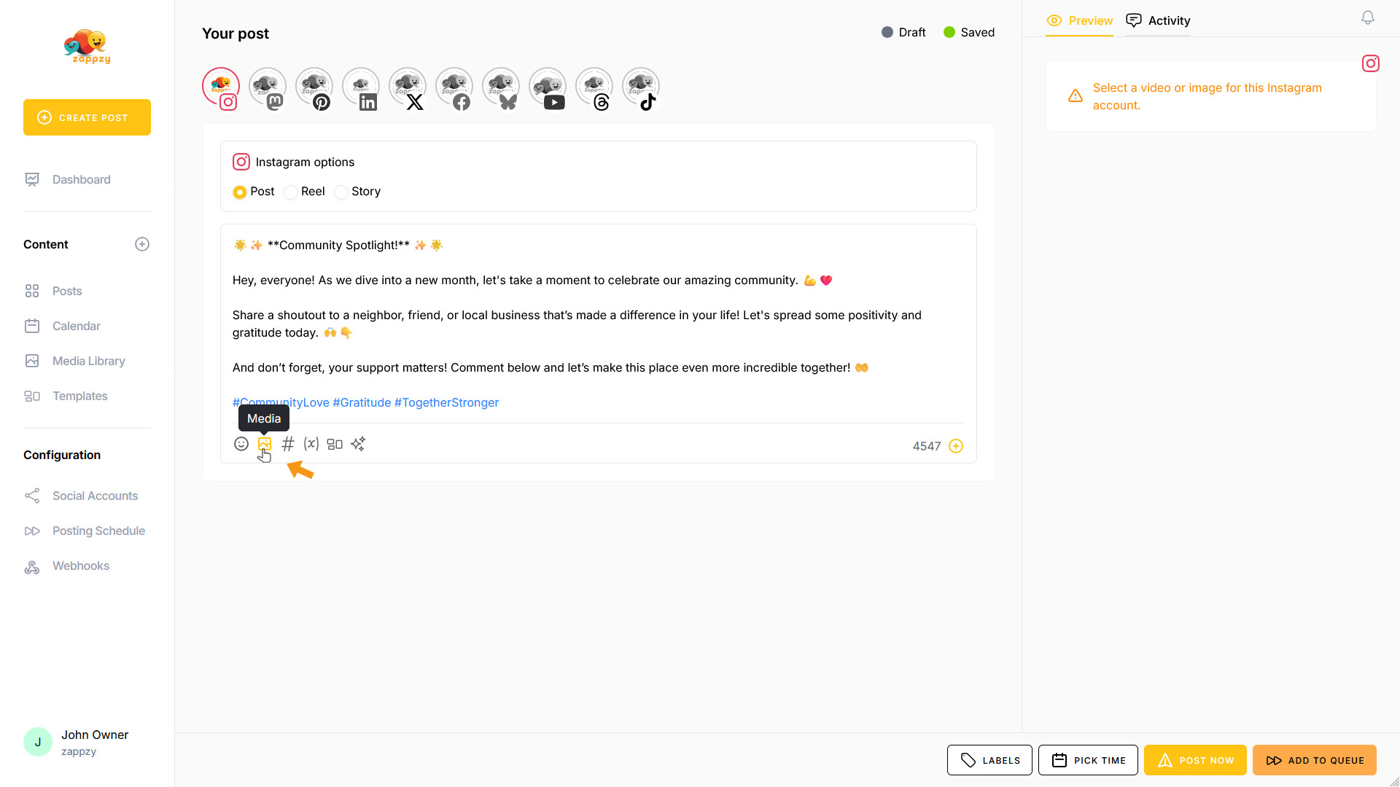Insert a hashtag using the # icon
This screenshot has height=787, width=1400.
[x=288, y=444]
